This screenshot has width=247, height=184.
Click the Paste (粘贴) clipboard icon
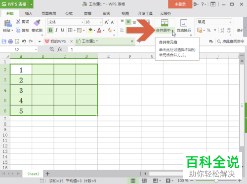pyautogui.click(x=8, y=23)
